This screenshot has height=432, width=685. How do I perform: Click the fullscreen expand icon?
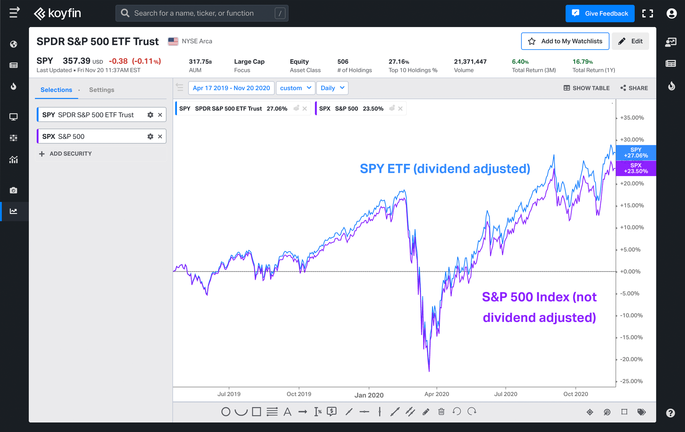(648, 14)
